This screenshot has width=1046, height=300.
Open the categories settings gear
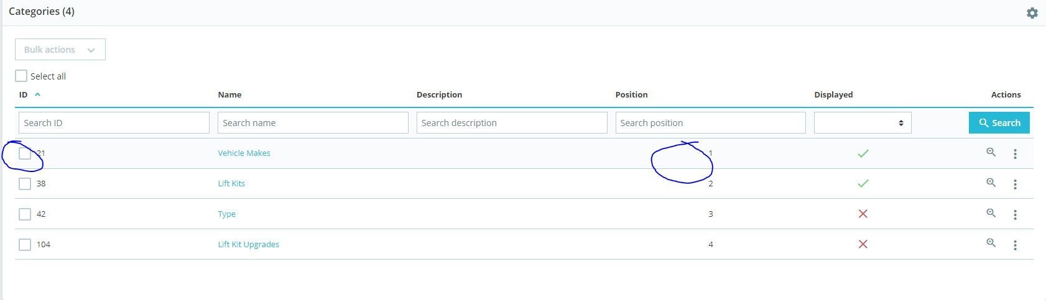pos(1032,13)
